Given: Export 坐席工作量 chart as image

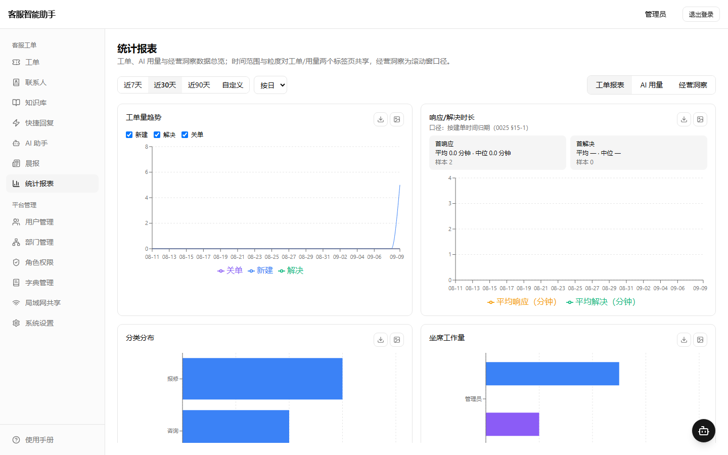Looking at the screenshot, I should 700,340.
